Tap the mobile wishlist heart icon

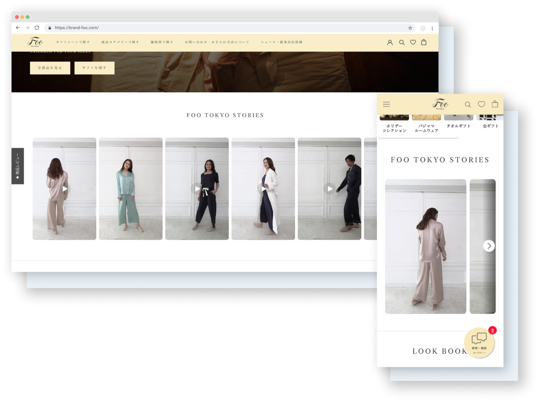tap(481, 104)
